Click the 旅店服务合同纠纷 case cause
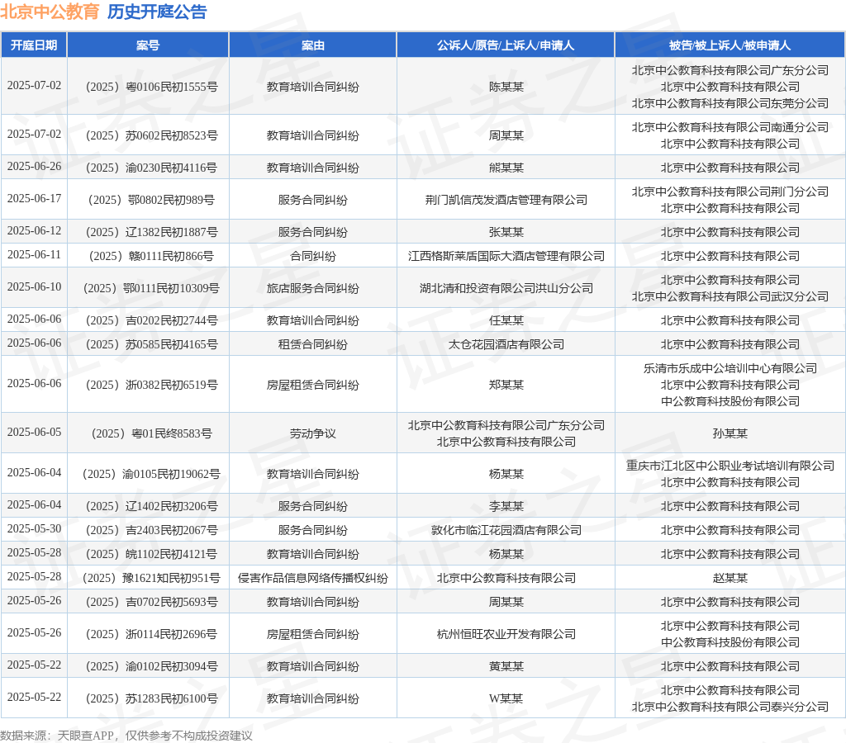The image size is (846, 743). click(x=313, y=288)
